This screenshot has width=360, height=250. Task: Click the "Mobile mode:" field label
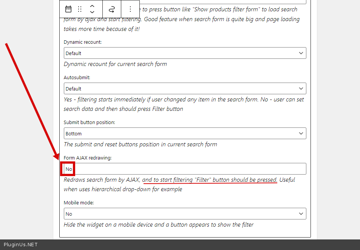pyautogui.click(x=79, y=203)
